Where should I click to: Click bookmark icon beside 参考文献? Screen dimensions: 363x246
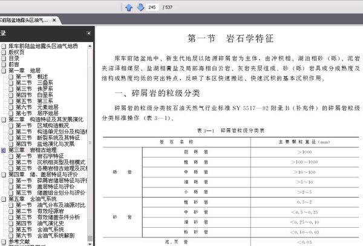point(3,242)
